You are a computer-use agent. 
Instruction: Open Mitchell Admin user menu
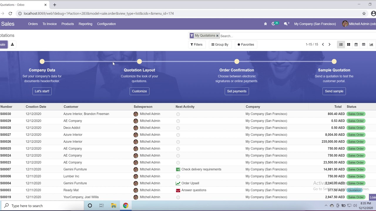click(x=359, y=24)
